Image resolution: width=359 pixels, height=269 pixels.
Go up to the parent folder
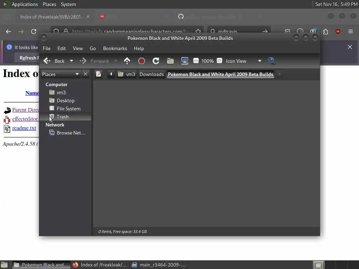point(127,61)
